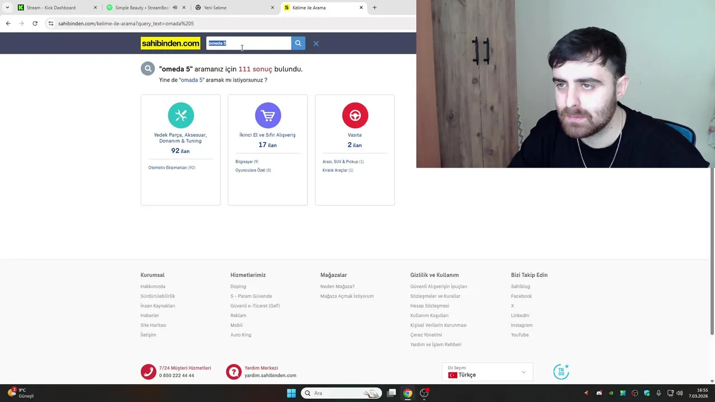Click the Vasıta steering wheel icon
The height and width of the screenshot is (402, 715).
click(355, 116)
